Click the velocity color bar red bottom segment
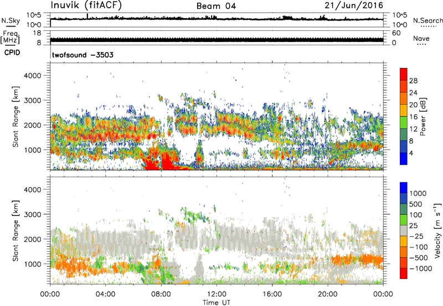Screen dimensions: 443x306 tap(404, 273)
